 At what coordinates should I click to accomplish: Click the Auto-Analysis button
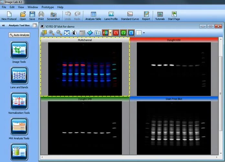coord(19,35)
